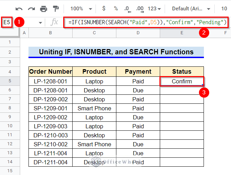Viewport: 231px width, 175px height.
Task: Select column D header
Action: [x=138, y=33]
